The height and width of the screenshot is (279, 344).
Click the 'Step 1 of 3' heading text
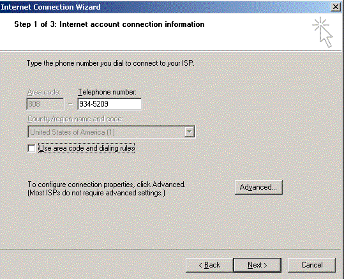click(x=109, y=24)
